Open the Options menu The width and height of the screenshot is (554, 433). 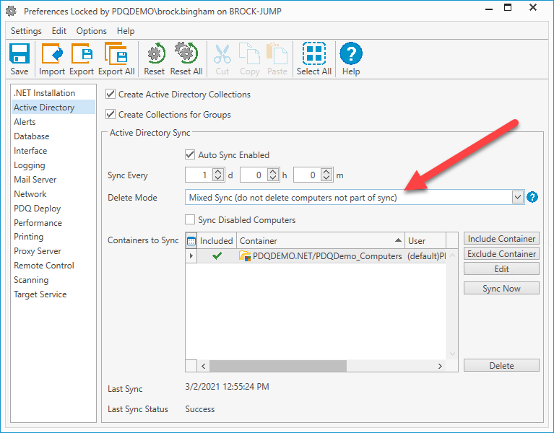click(92, 31)
